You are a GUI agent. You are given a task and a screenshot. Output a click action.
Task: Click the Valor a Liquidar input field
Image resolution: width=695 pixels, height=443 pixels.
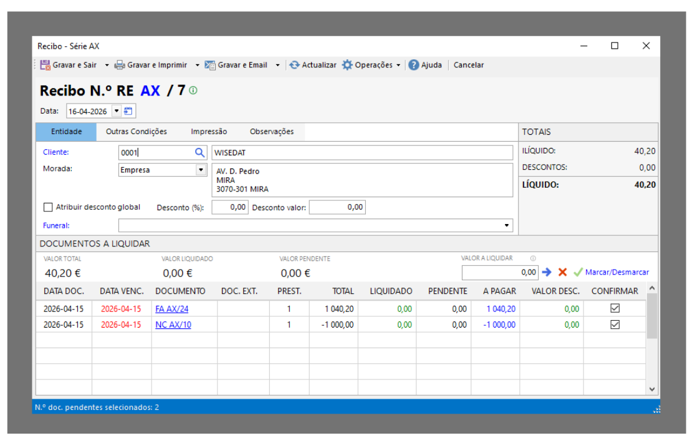point(499,272)
